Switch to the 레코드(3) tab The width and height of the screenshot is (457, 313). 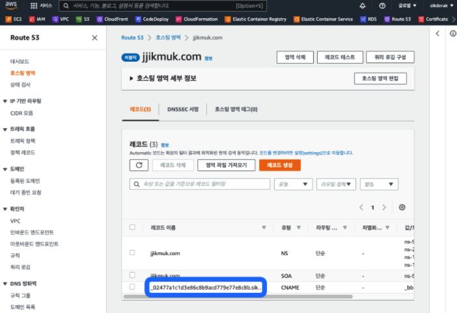pyautogui.click(x=140, y=109)
